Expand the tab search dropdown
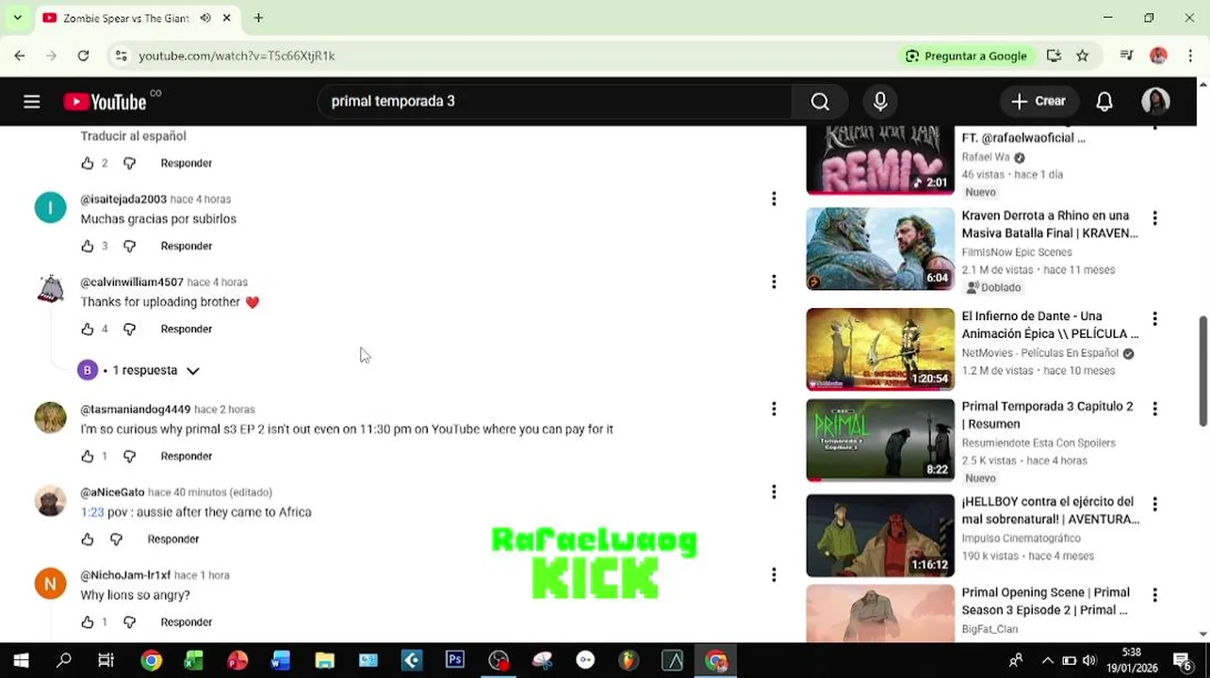Screen dimensions: 1210x678 click(x=17, y=18)
